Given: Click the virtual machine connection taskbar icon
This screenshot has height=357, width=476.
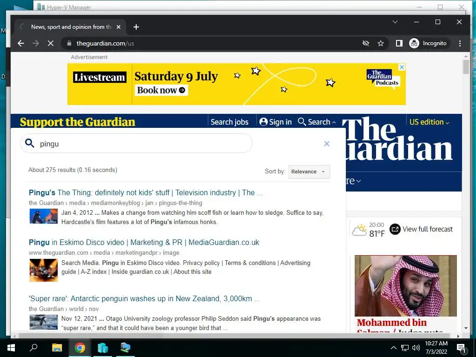Looking at the screenshot, I should (125, 348).
